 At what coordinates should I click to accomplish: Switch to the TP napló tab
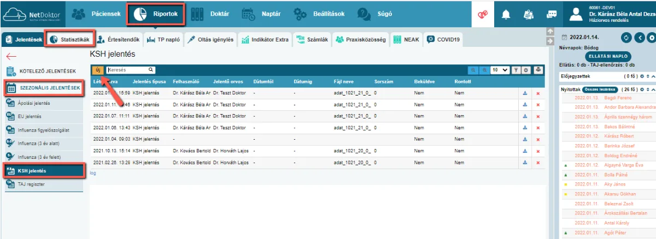[162, 39]
